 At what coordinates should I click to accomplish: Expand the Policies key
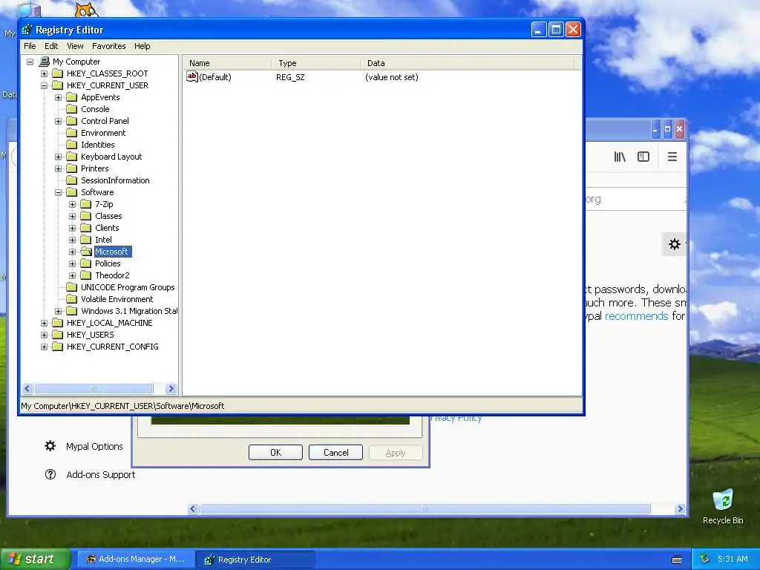[72, 263]
